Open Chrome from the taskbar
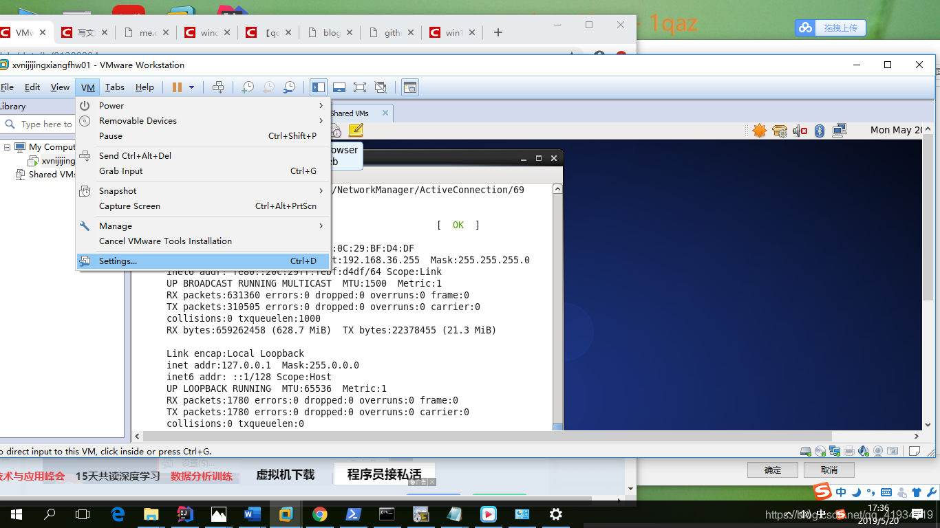The height and width of the screenshot is (528, 940). pos(319,514)
